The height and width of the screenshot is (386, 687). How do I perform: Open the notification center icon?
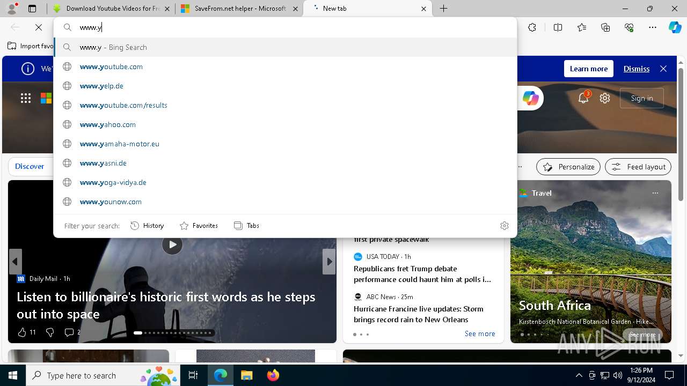pos(669,375)
